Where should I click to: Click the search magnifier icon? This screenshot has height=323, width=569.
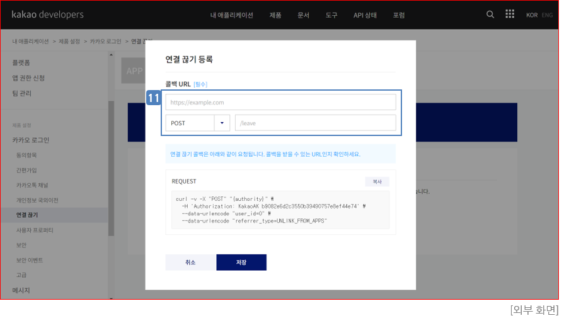click(x=490, y=14)
